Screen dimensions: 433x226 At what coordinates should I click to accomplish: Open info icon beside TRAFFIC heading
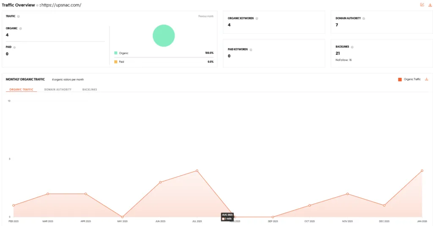[x=19, y=17]
